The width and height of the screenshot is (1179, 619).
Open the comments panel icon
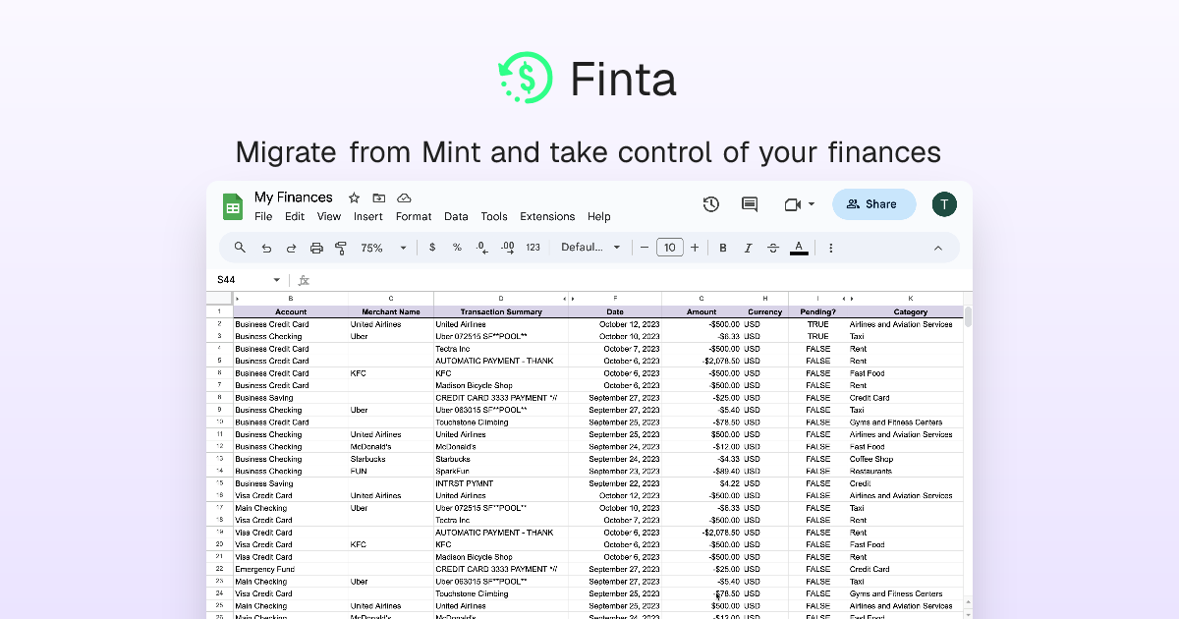click(x=750, y=204)
